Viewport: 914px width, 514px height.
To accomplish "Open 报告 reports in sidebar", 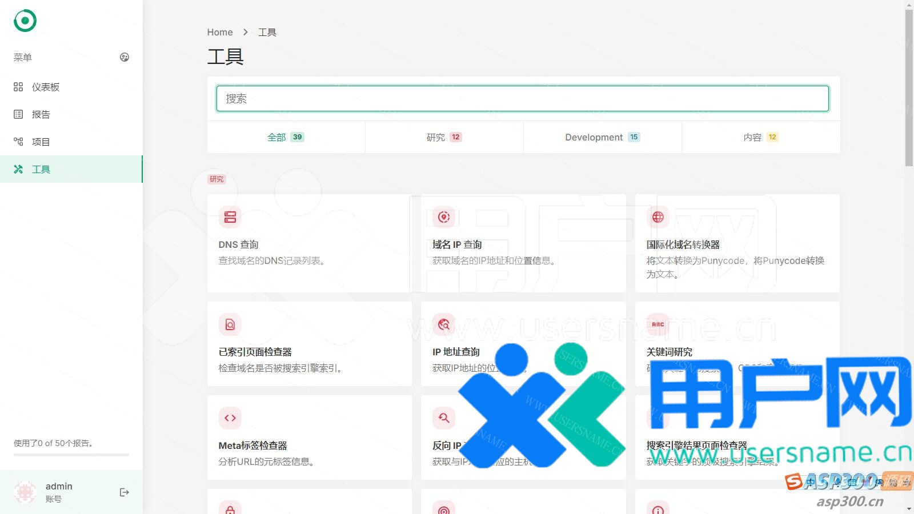I will [71, 114].
